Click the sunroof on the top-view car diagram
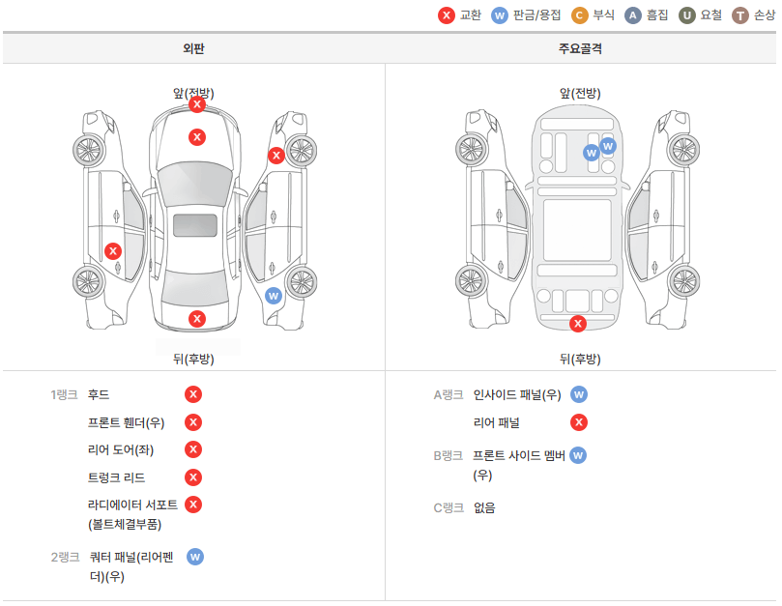Screen dimensions: 782x606 194,225
